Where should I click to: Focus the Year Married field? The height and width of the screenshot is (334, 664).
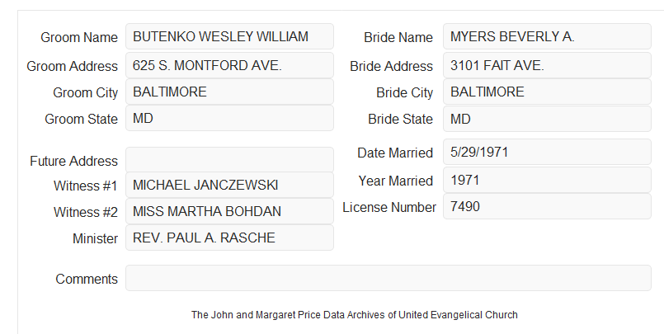(547, 180)
